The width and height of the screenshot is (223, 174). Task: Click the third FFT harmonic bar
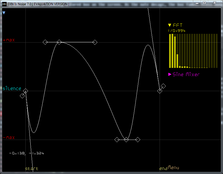(x=175, y=53)
